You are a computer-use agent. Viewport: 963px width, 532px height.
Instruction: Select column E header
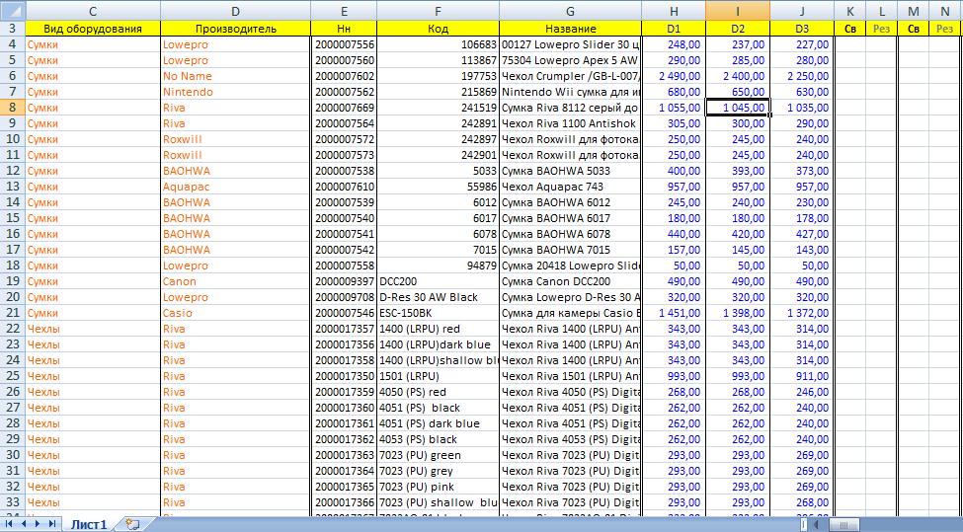[344, 11]
